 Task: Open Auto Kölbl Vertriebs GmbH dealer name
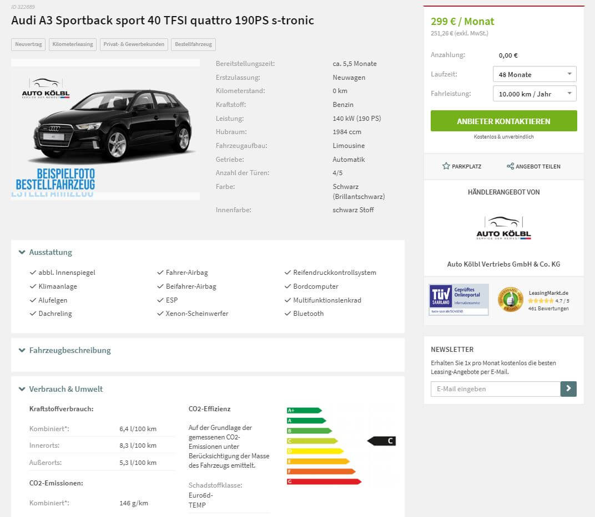coord(503,264)
